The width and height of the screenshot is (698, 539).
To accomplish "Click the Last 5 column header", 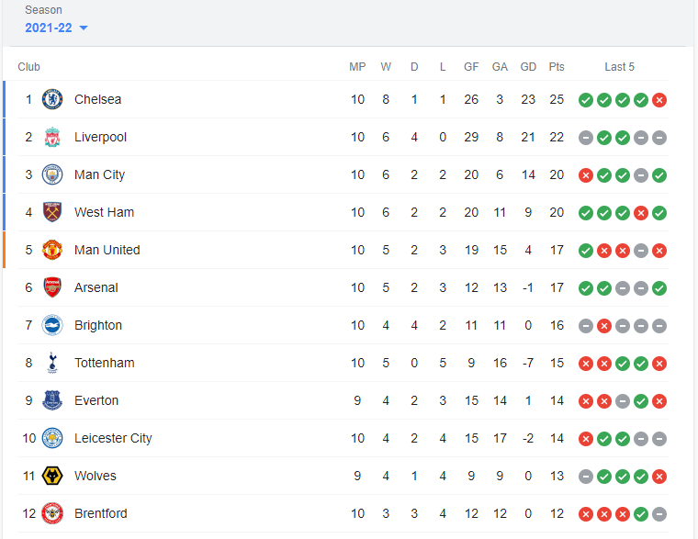I will [619, 67].
